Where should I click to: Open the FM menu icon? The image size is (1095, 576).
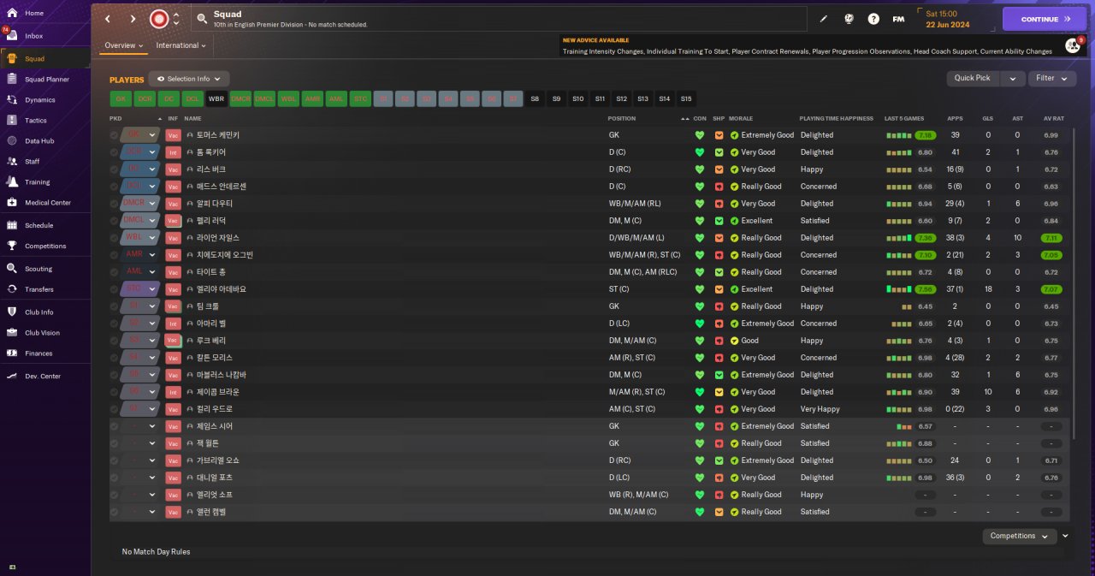point(898,19)
